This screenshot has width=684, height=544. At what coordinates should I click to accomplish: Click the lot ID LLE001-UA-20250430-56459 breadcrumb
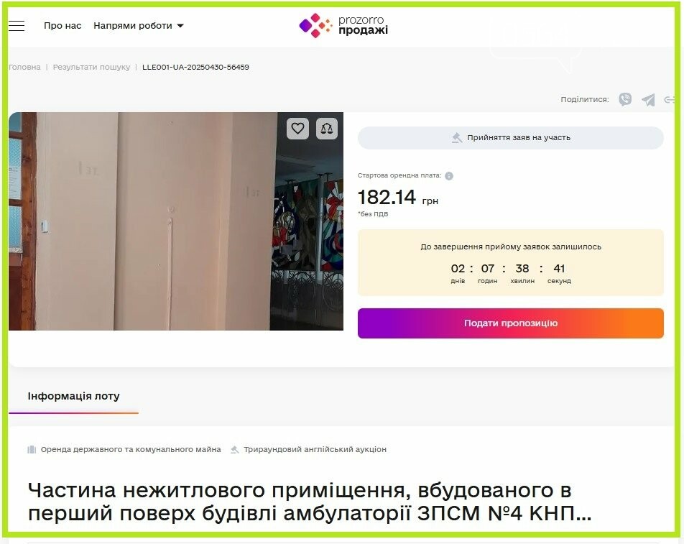[x=195, y=67]
